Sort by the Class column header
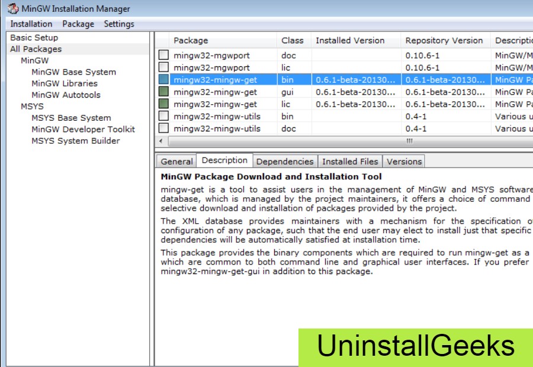 click(x=294, y=40)
